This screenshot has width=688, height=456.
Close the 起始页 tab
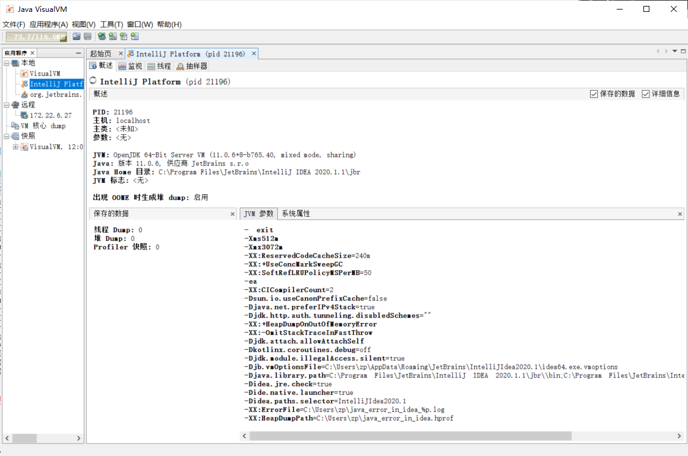[121, 53]
